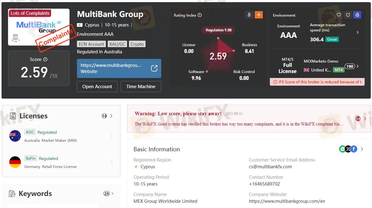
Task: Click the Great speed badge
Action: point(332,39)
